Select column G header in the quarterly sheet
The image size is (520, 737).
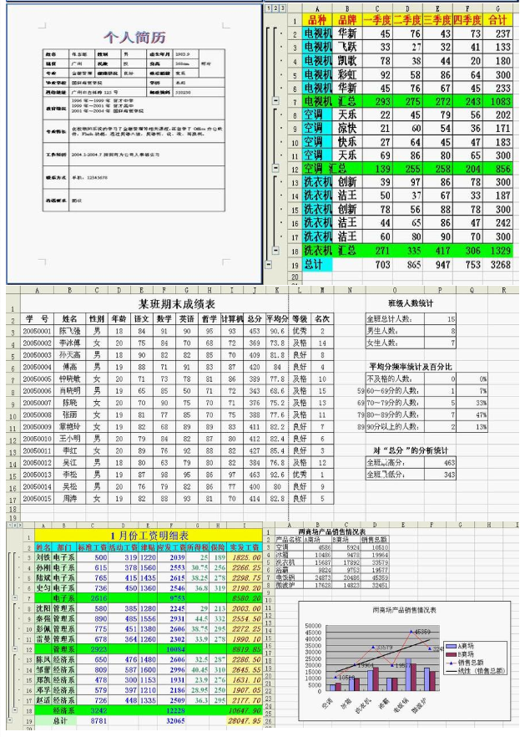click(497, 8)
